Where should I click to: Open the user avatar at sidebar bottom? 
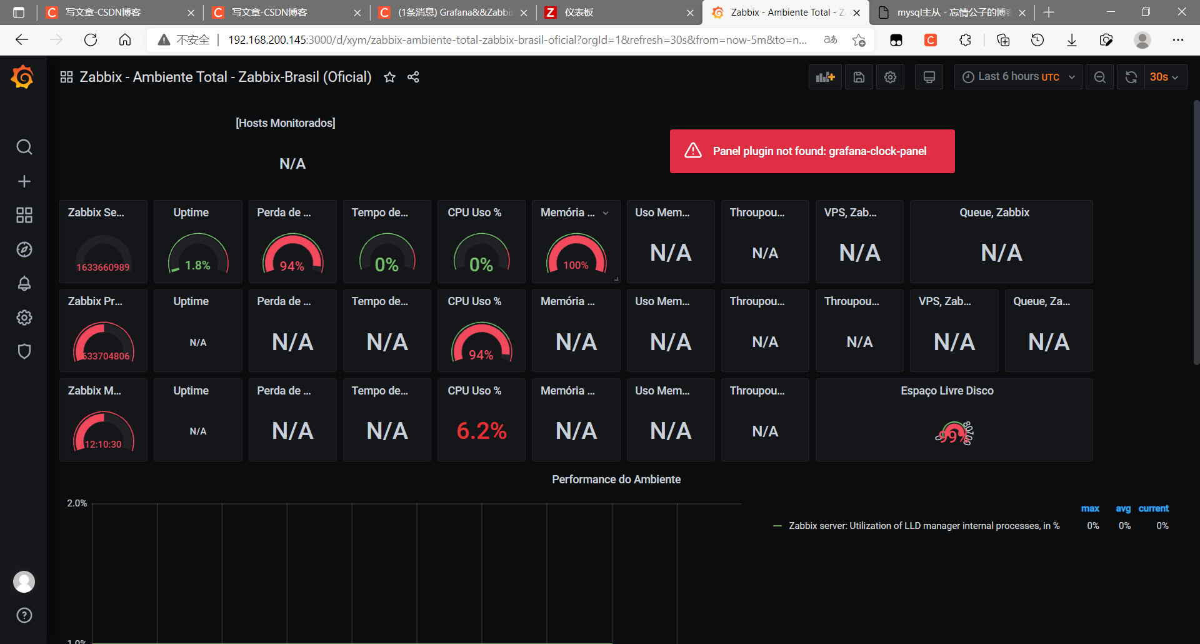24,581
